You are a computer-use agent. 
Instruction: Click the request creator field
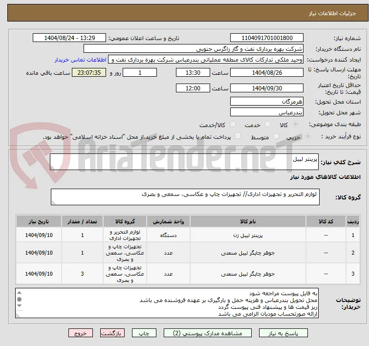(x=206, y=60)
